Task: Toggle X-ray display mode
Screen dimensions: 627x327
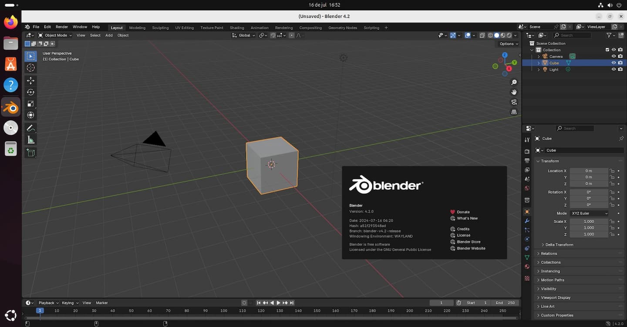Action: (482, 35)
